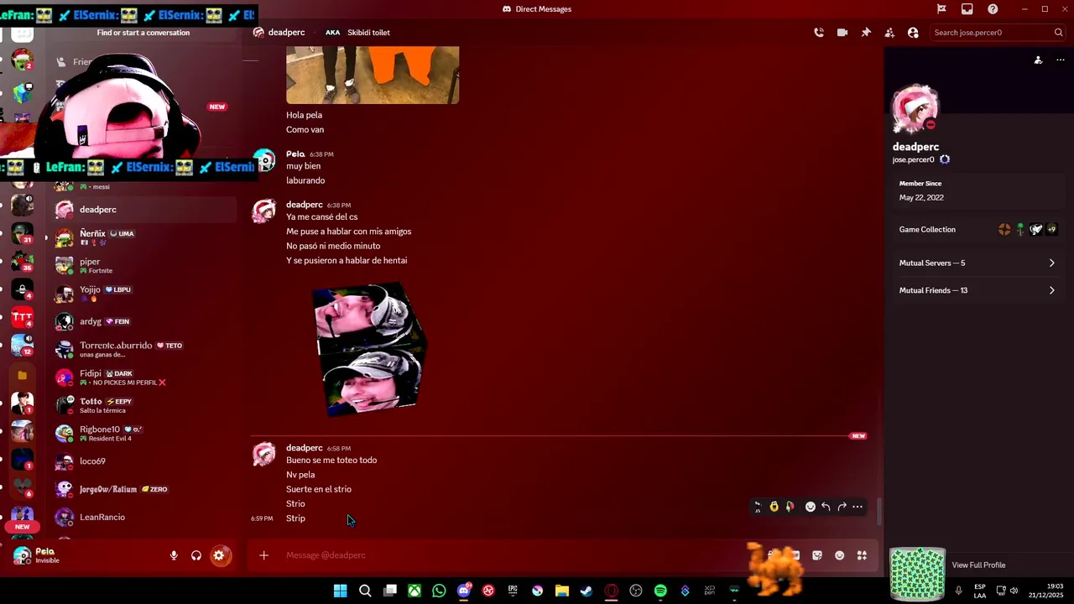Click the friend status icon in profile panel
The image size is (1074, 604).
coord(1038,60)
